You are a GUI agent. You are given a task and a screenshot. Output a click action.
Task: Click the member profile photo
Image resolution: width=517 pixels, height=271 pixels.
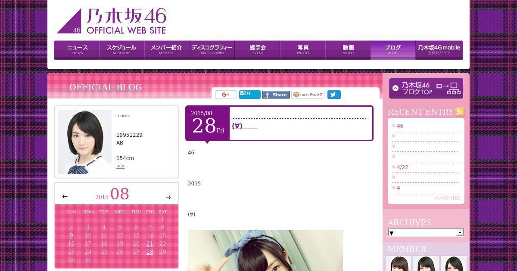point(85,142)
